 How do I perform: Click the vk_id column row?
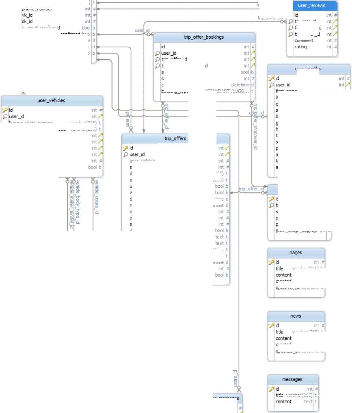pos(27,15)
